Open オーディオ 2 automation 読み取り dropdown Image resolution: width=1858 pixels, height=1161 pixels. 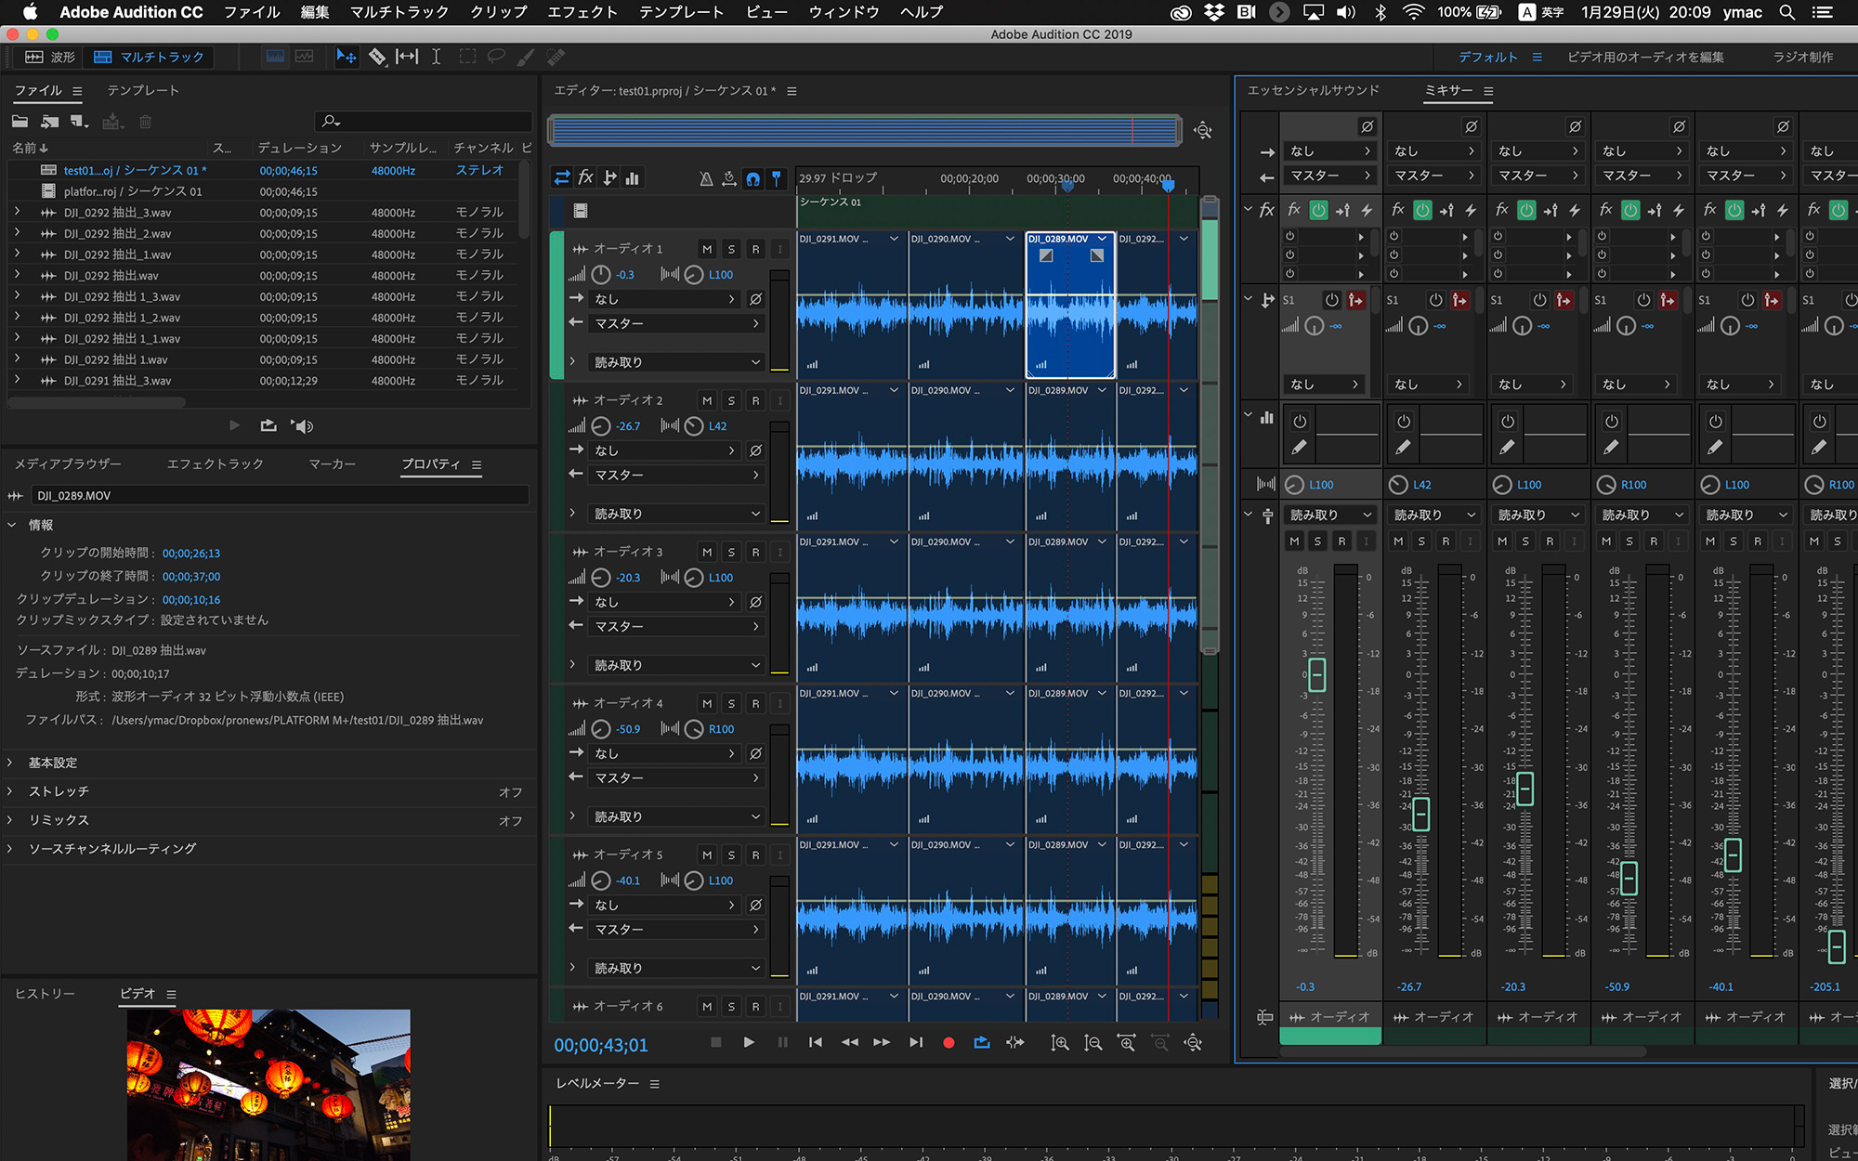click(x=676, y=514)
